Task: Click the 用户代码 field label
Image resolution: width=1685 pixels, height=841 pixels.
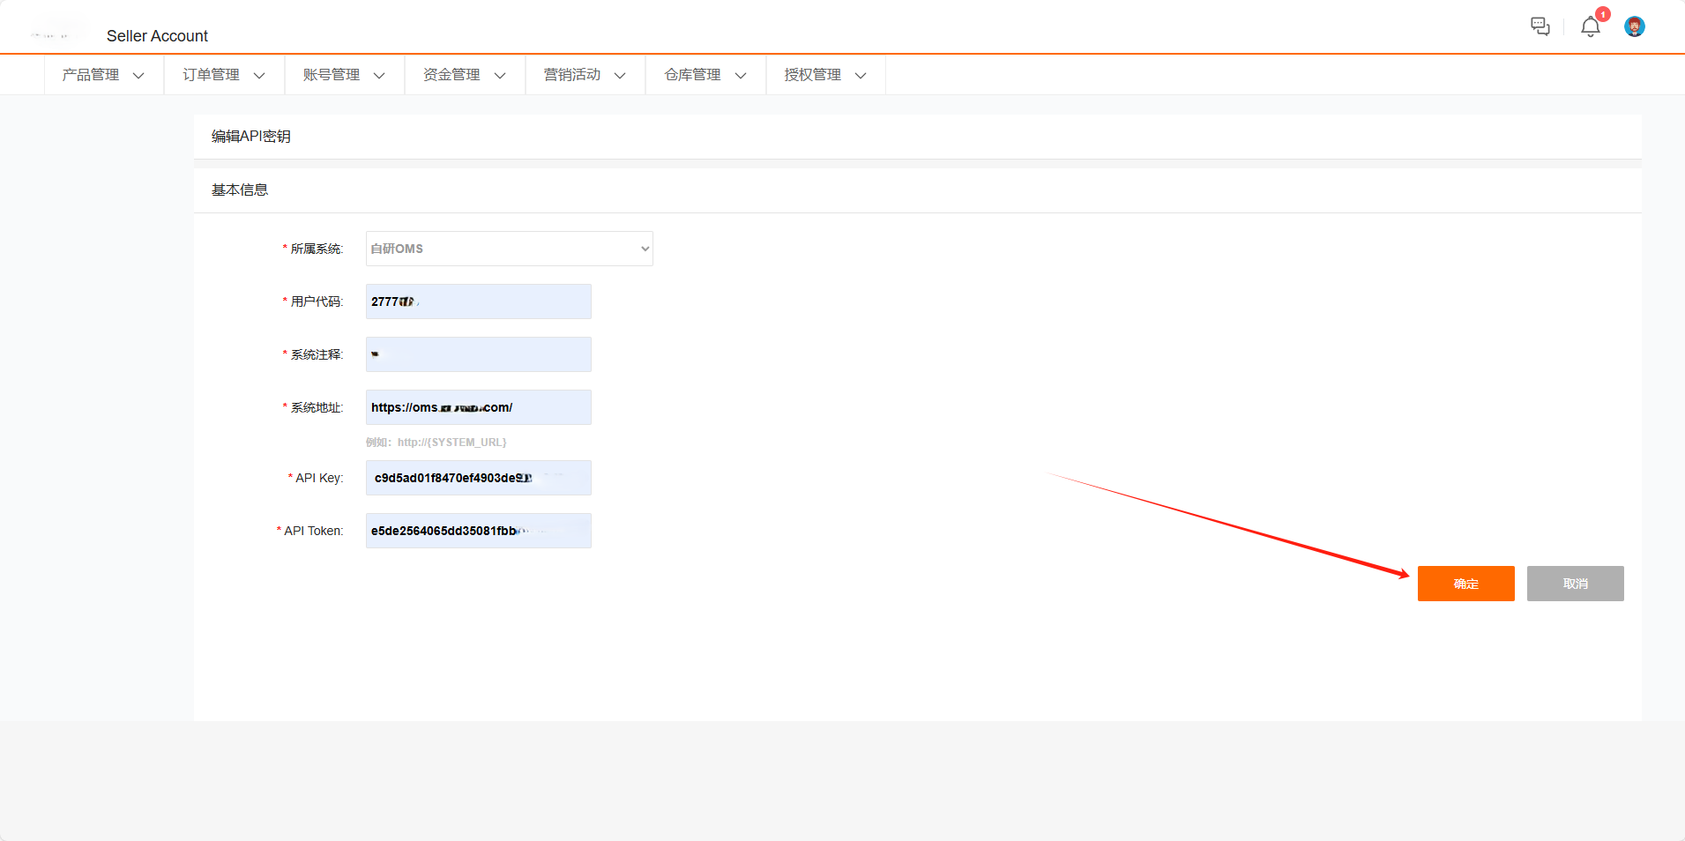Action: click(x=317, y=301)
